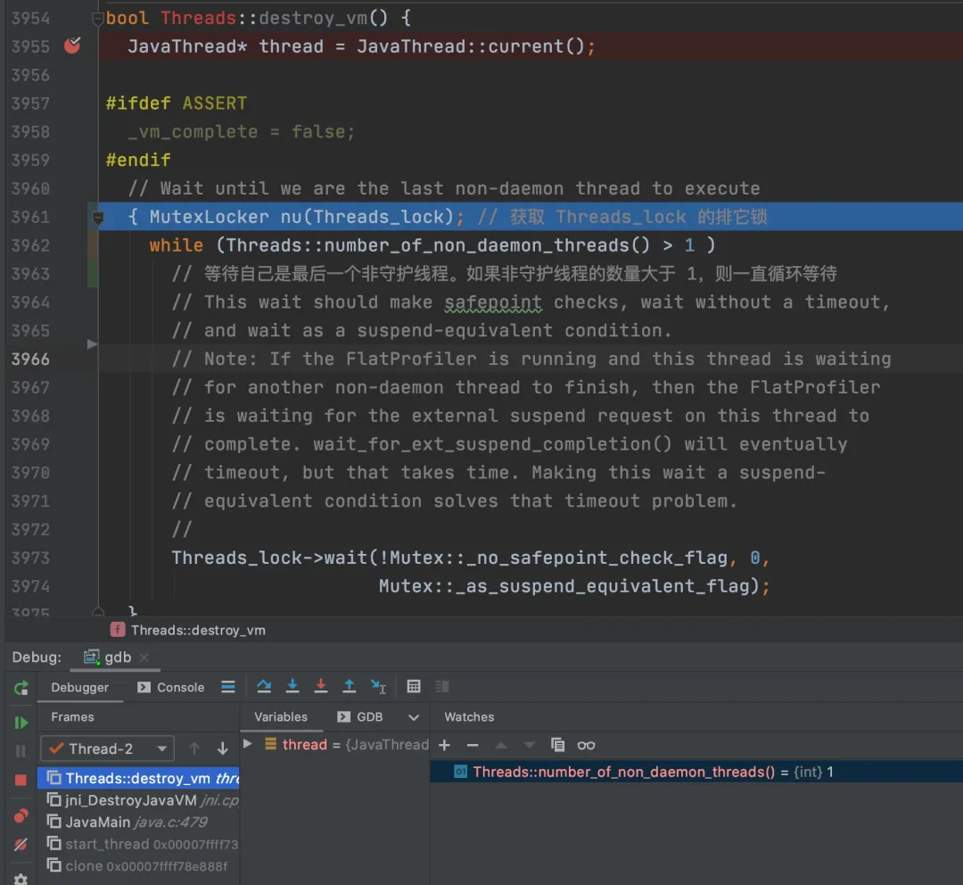Collapse the destroy_vm function fold on line 3954

tap(97, 19)
